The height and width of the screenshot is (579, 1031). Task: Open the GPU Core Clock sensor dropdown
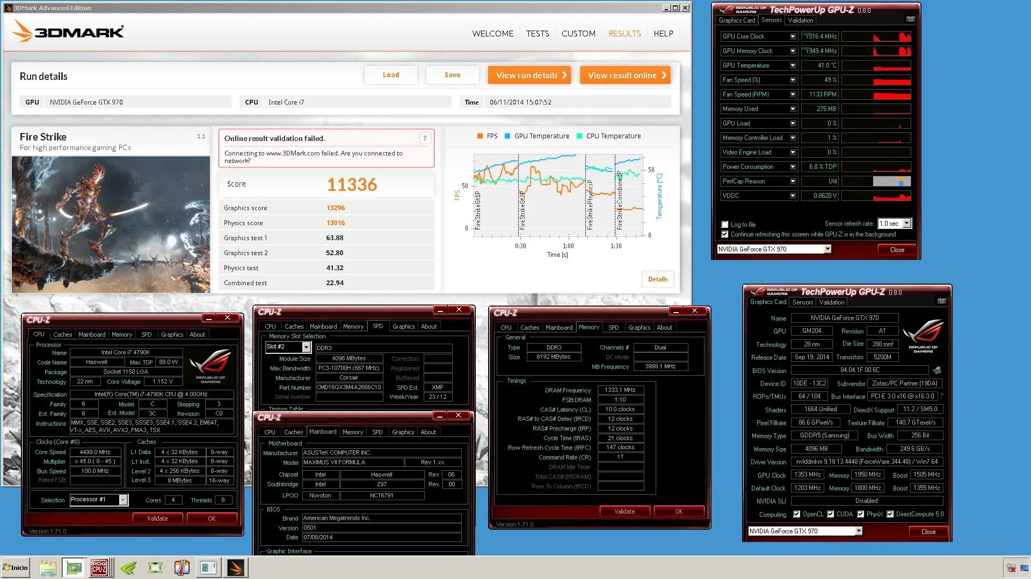793,36
